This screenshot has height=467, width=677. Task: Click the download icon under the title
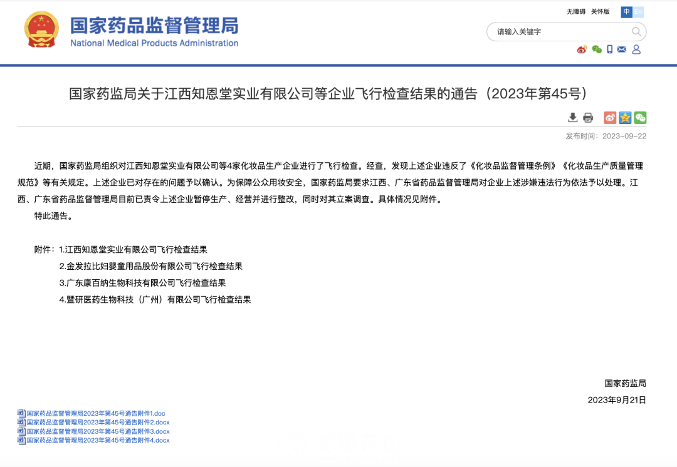572,117
